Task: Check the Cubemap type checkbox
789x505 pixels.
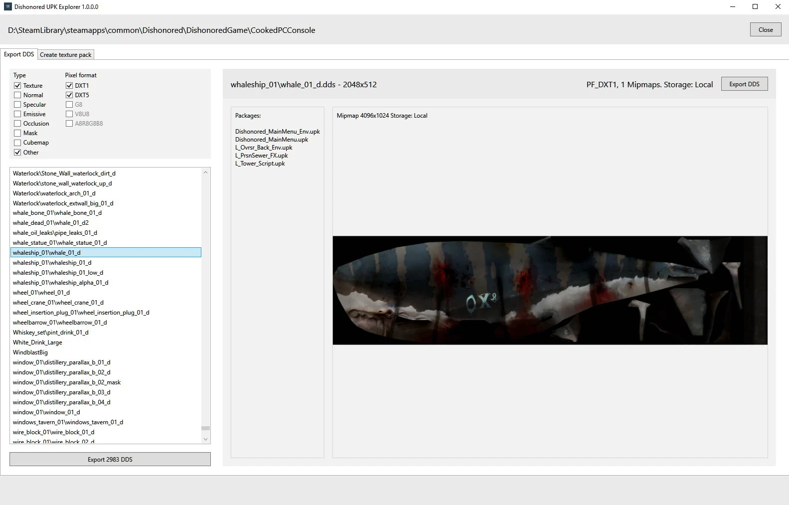Action: (x=18, y=143)
